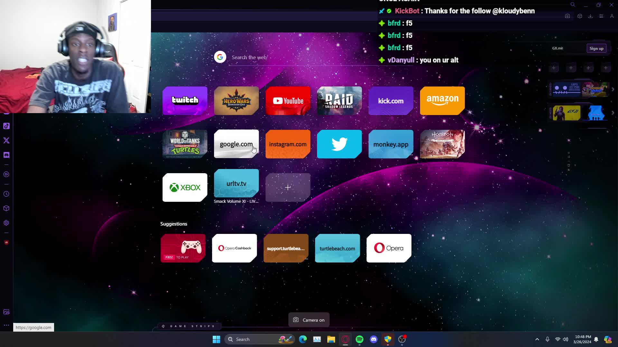This screenshot has width=618, height=347.
Task: Show hidden system tray icons chevron
Action: (537, 339)
